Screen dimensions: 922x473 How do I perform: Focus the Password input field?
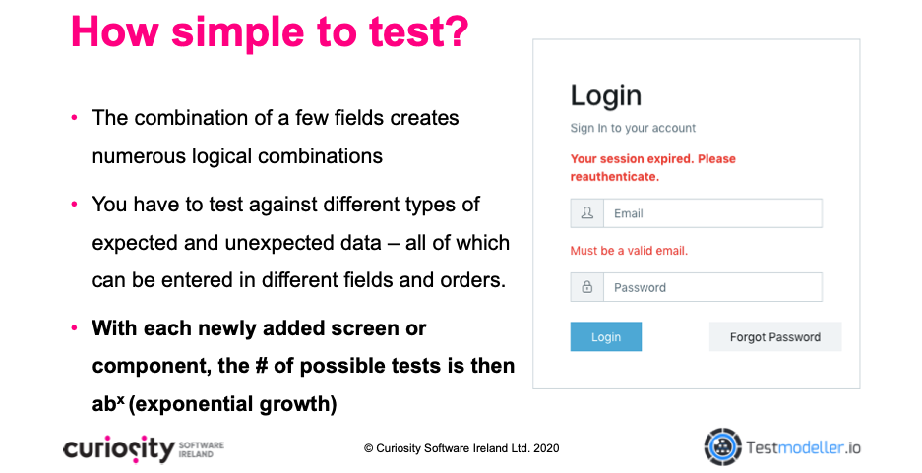coord(712,287)
